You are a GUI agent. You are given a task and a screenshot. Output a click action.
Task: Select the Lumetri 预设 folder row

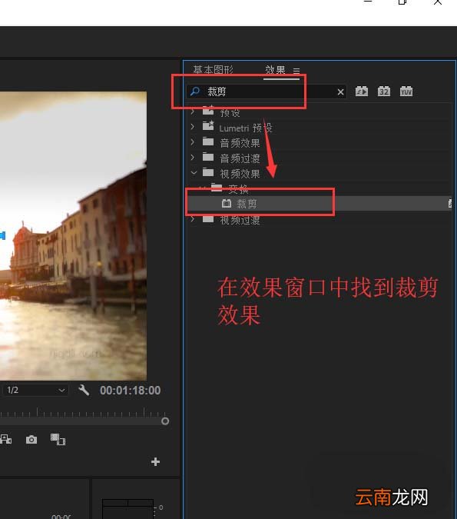(319, 128)
